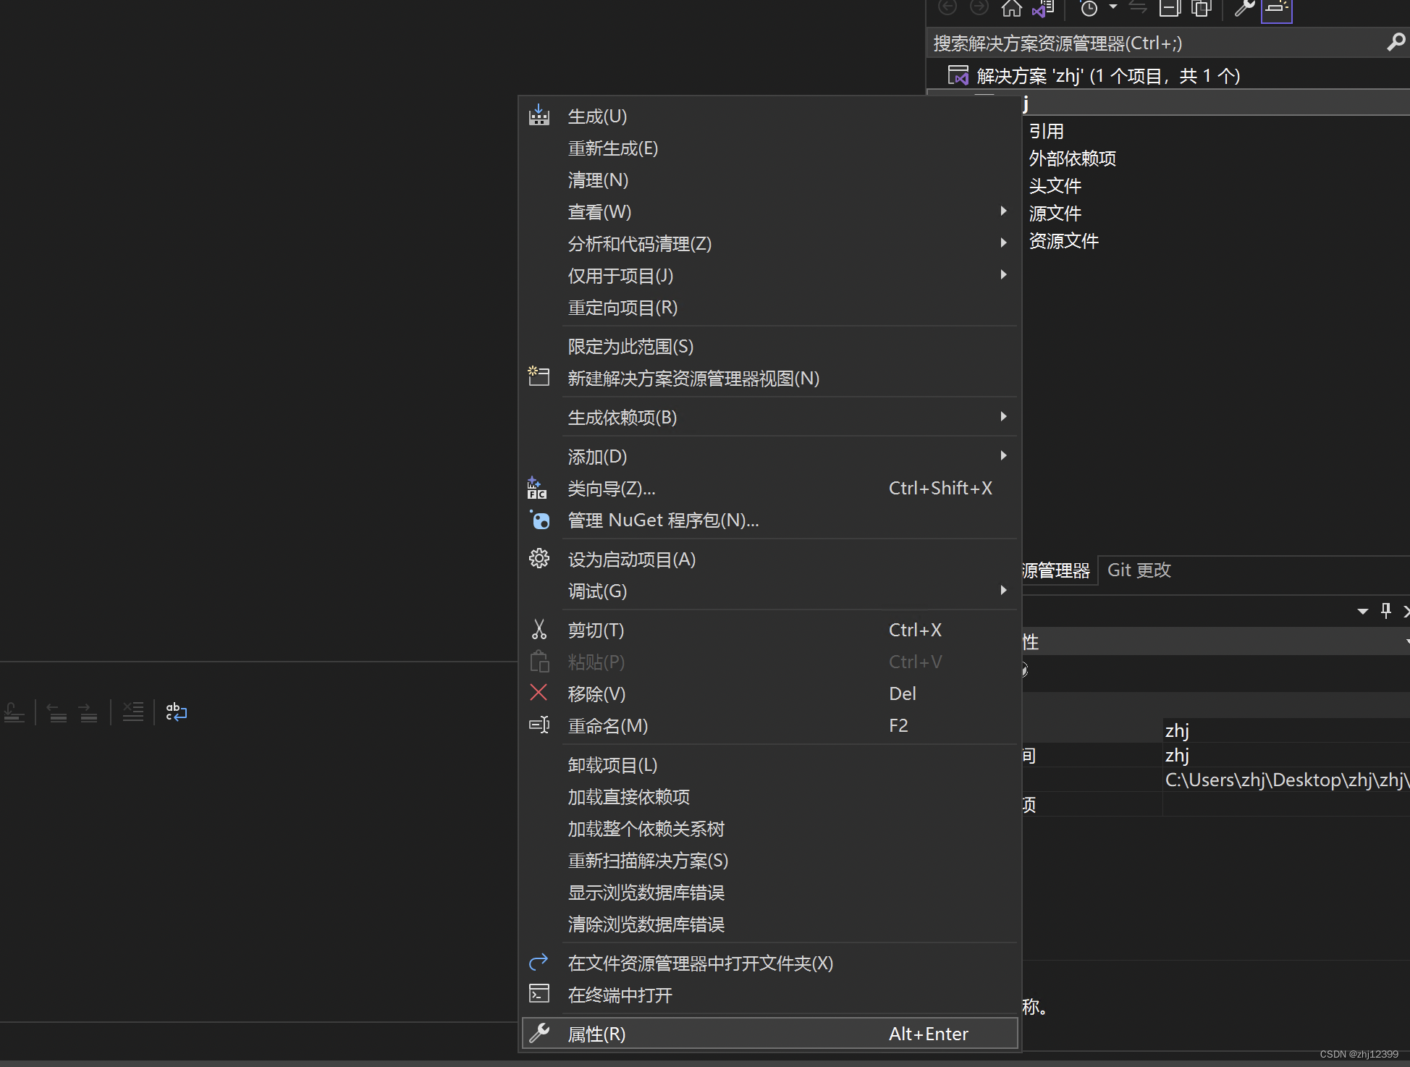Toggle the Preview Selected Items icon
Image resolution: width=1410 pixels, height=1067 pixels.
click(1276, 10)
